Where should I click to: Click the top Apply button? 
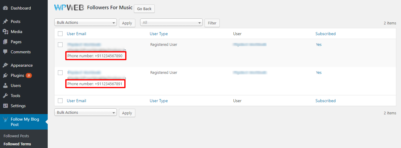coord(127,23)
